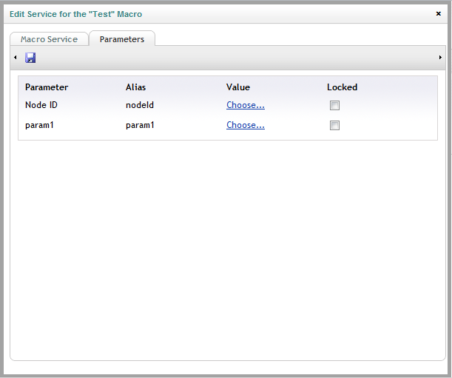The image size is (452, 378).
Task: Click the Parameter column header
Action: coord(47,87)
